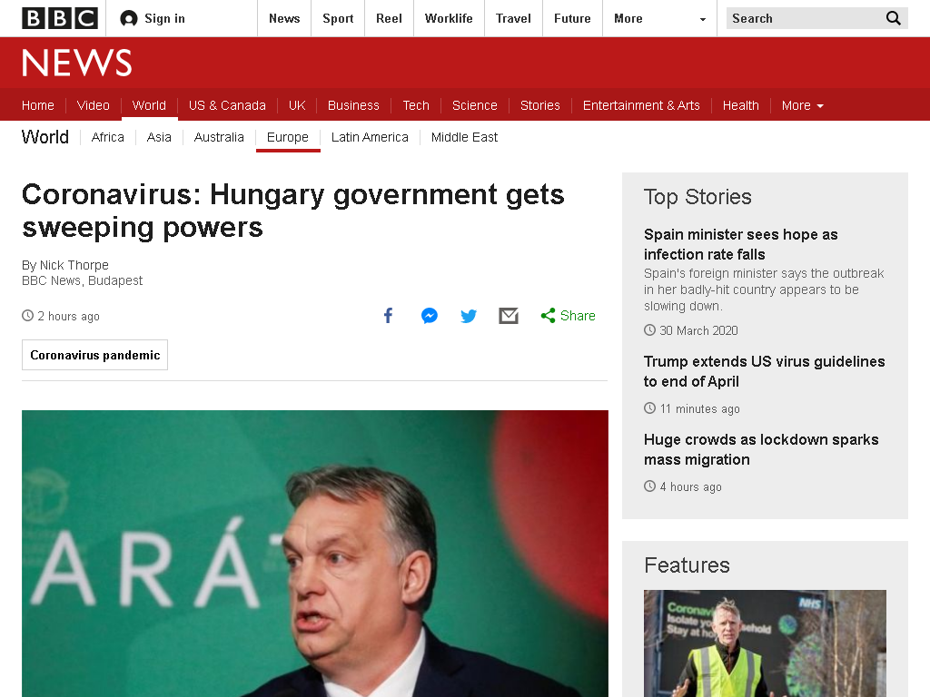
Task: Open the Africa sub-section
Action: [x=108, y=138]
